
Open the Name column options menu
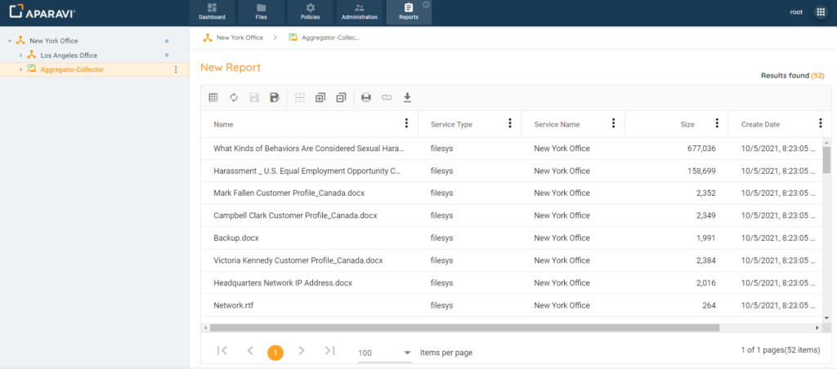pos(406,124)
